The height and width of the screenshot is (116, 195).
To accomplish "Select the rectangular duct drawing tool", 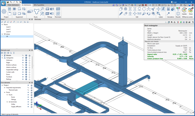I will [x=30, y=11].
